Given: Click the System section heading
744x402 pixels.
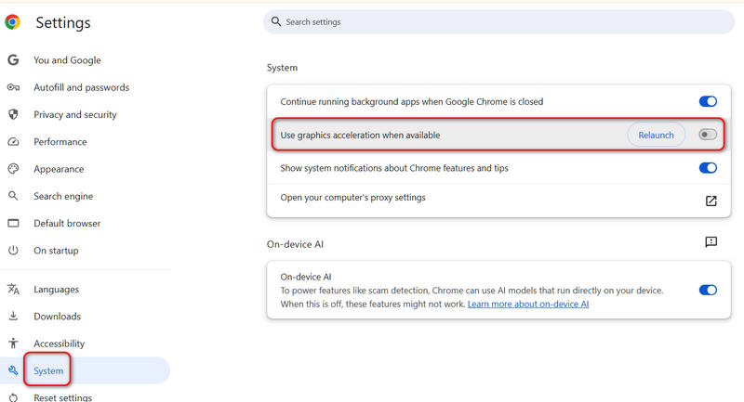Looking at the screenshot, I should pos(282,68).
